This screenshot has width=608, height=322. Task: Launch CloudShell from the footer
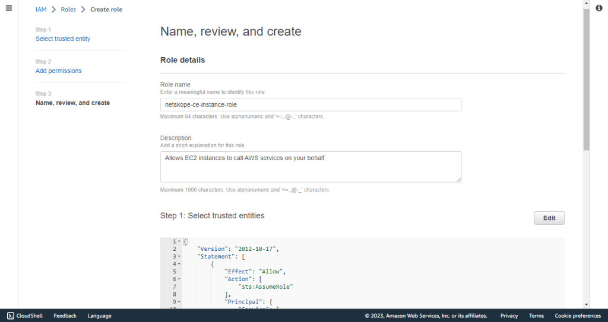click(x=25, y=316)
